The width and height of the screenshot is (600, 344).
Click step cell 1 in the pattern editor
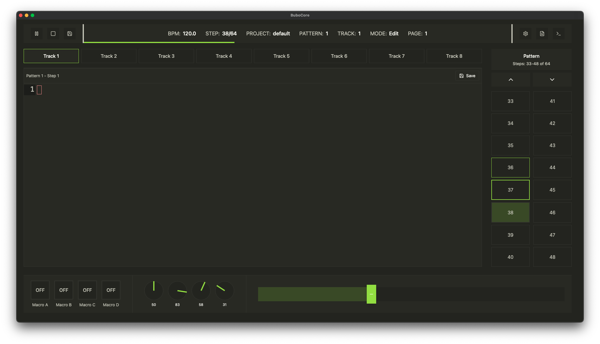point(39,90)
